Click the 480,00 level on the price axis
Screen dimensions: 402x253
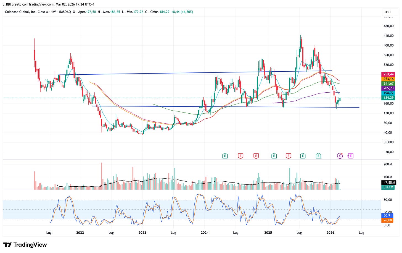(x=388, y=26)
